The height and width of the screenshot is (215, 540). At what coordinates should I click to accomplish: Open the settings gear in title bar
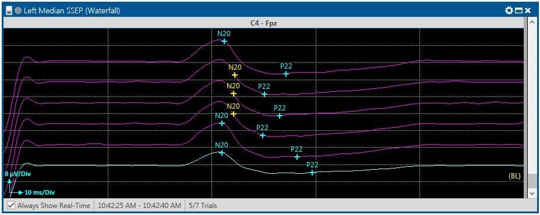point(509,10)
